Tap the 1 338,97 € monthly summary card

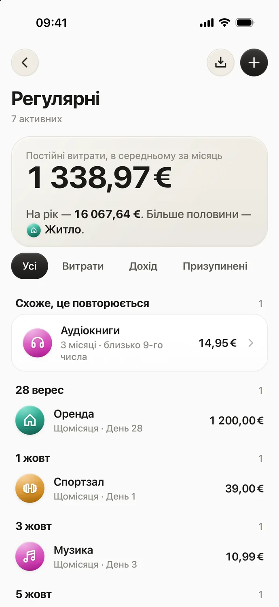139,192
